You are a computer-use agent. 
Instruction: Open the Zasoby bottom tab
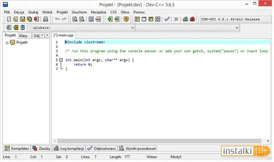41,149
